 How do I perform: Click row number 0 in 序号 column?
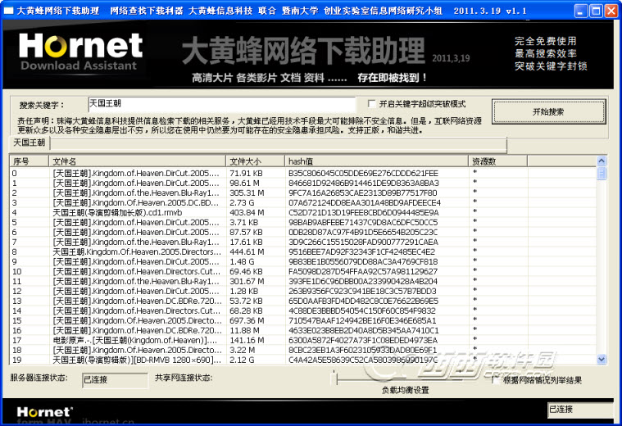pos(14,174)
